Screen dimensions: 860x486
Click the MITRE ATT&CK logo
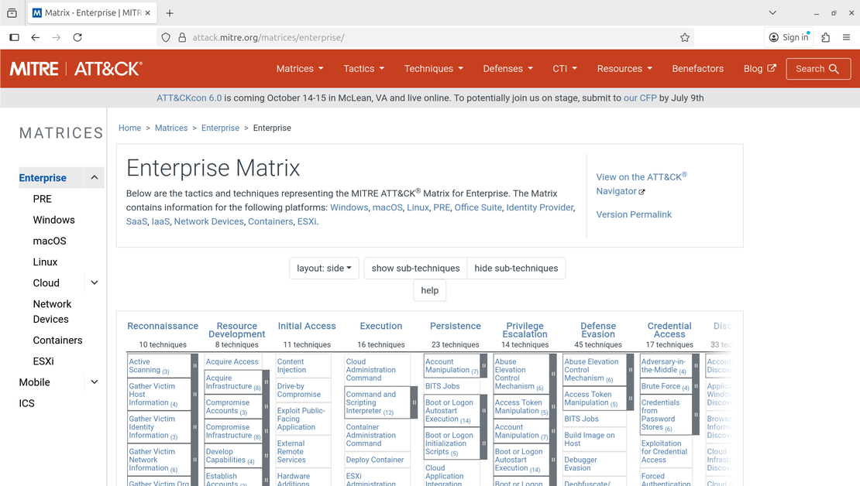coord(75,68)
